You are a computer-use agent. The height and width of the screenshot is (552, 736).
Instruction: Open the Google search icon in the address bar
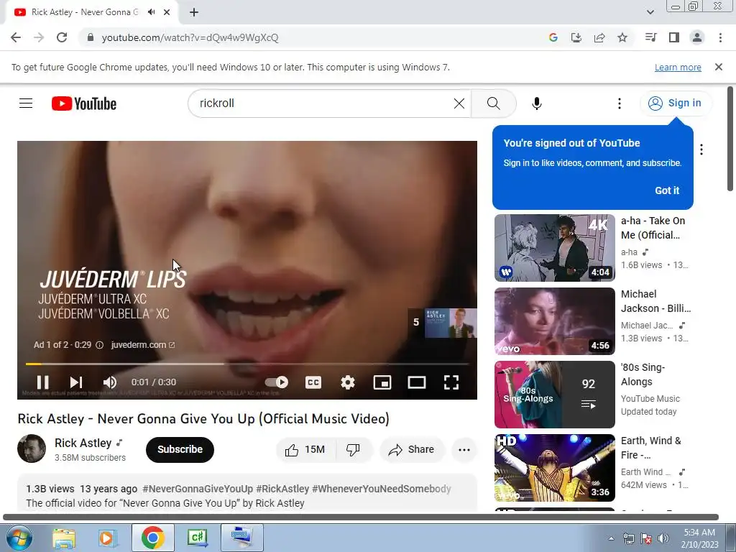(553, 37)
